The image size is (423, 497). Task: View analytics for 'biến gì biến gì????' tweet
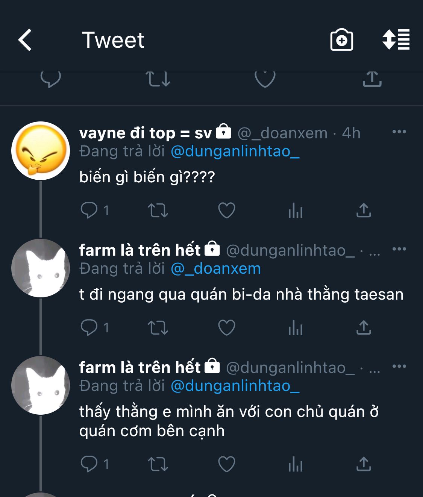point(296,211)
